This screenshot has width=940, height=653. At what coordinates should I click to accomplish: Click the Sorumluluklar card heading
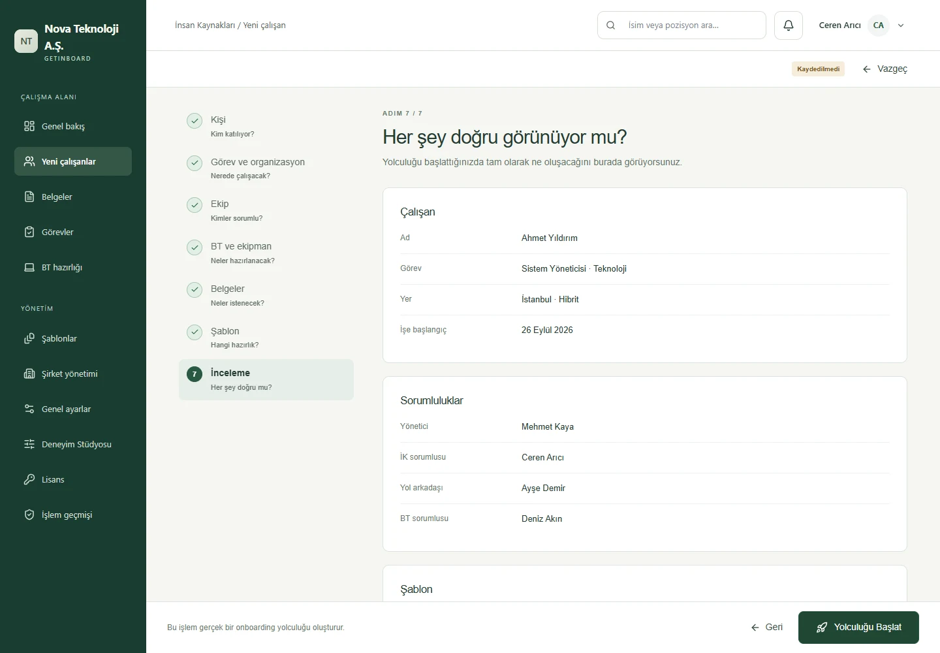tap(431, 401)
